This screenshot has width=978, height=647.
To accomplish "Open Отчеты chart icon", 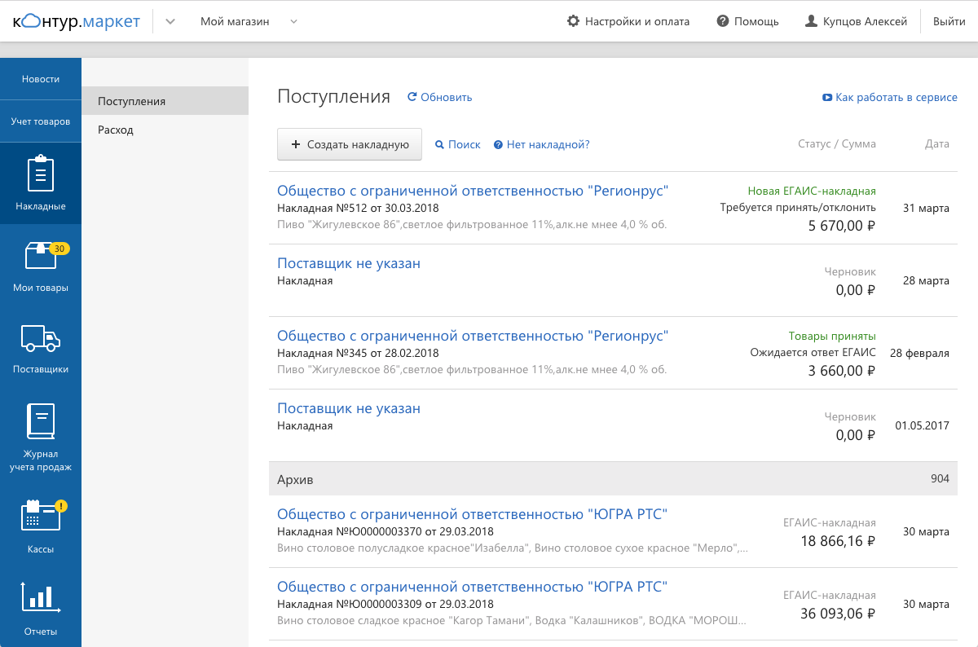I will 41,598.
